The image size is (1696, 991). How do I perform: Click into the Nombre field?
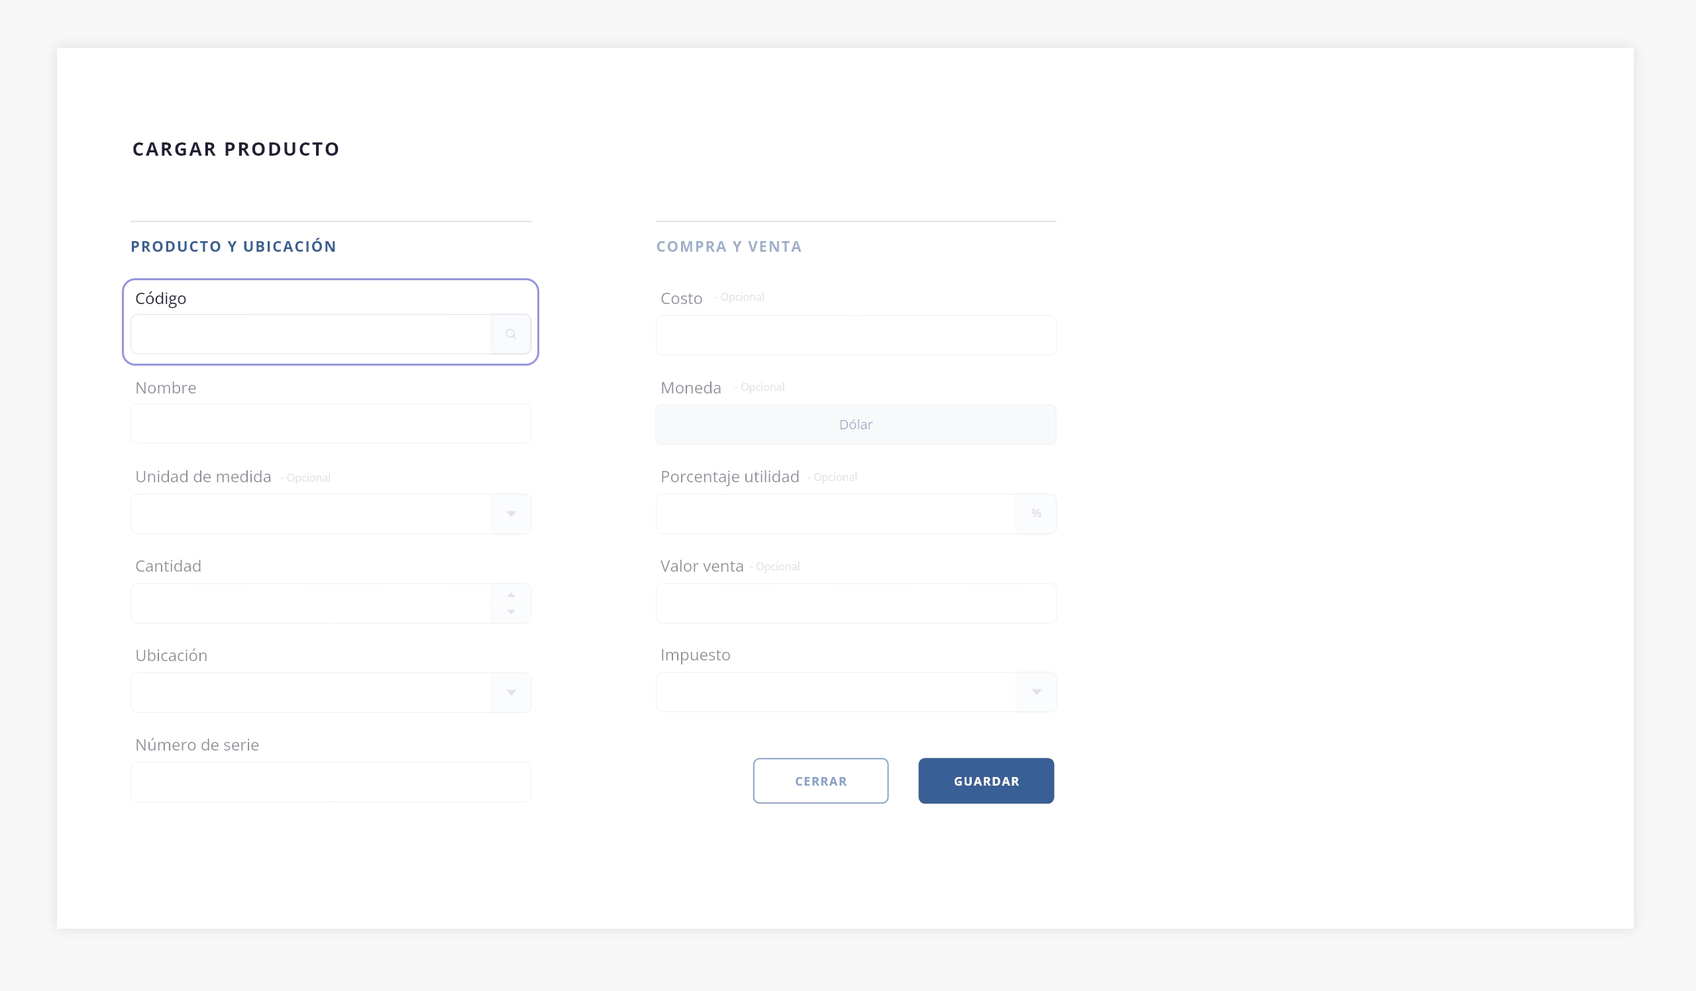tap(331, 423)
